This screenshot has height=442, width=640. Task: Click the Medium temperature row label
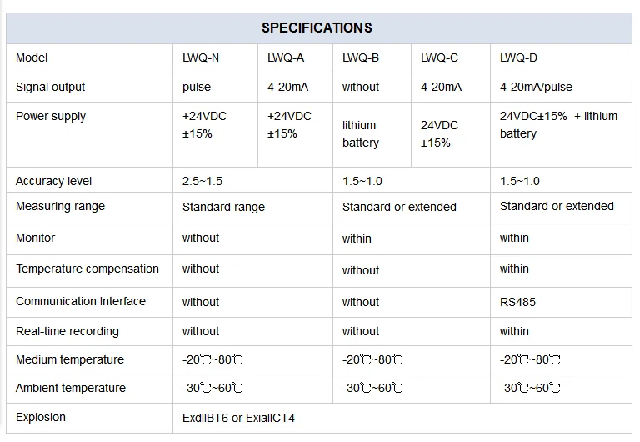point(70,359)
